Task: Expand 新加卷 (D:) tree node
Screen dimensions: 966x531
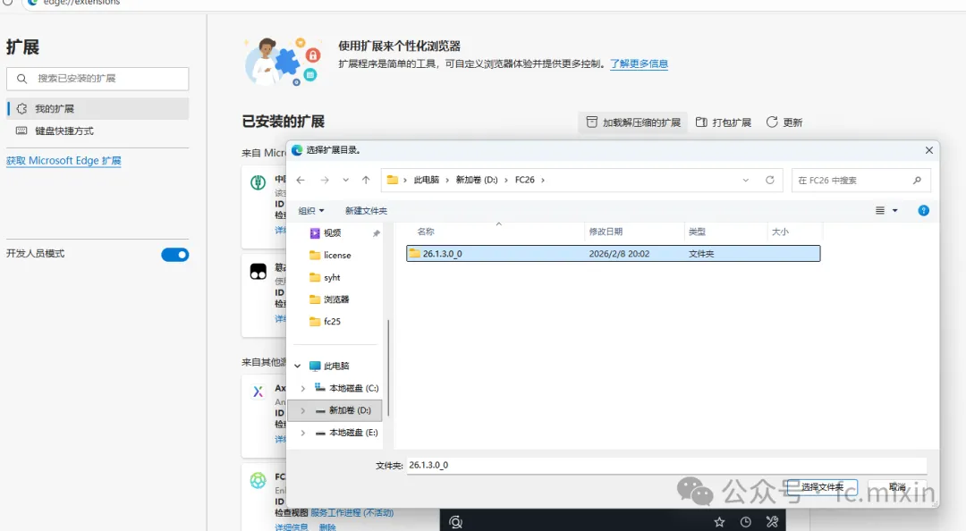Action: coord(302,410)
